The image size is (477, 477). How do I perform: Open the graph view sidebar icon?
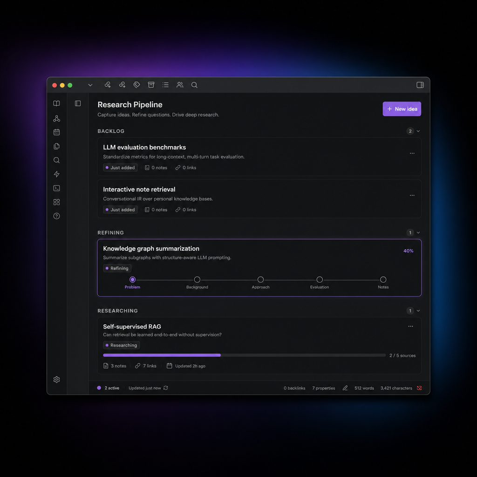(x=56, y=118)
